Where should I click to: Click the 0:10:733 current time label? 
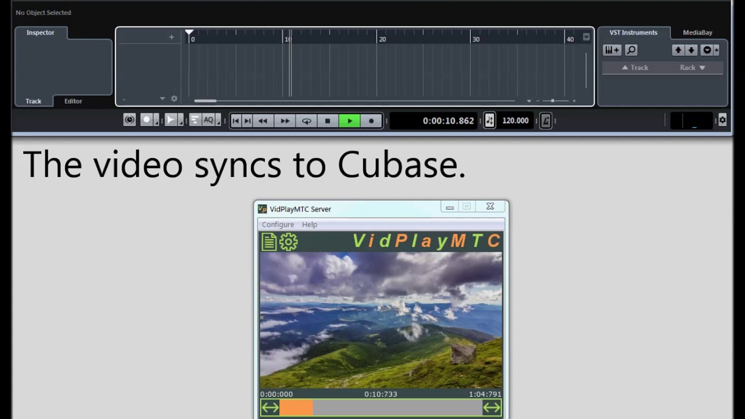pyautogui.click(x=381, y=394)
